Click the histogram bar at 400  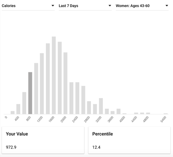pyautogui.click(x=18, y=109)
